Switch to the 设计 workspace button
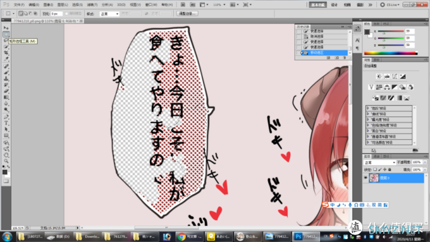 [335, 4]
